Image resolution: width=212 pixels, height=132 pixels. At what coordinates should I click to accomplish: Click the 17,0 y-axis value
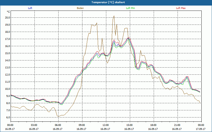click(x=7, y=39)
